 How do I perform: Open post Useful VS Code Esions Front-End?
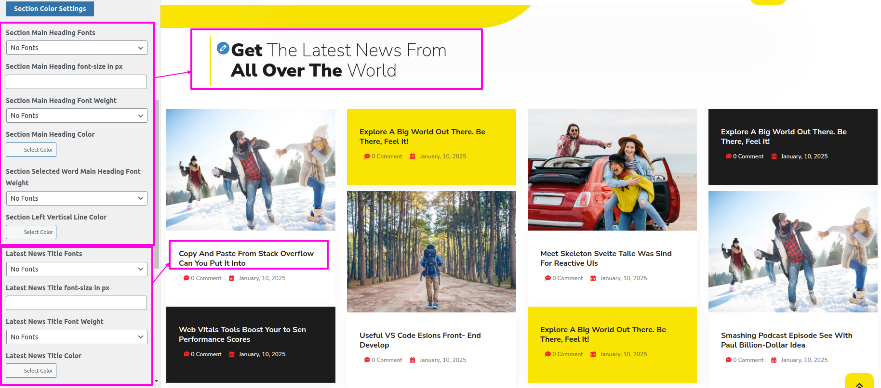[420, 340]
